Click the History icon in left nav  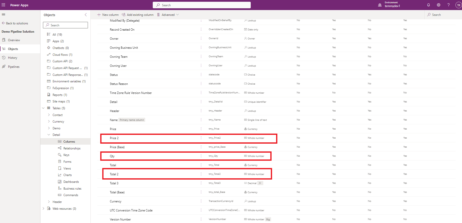click(4, 58)
